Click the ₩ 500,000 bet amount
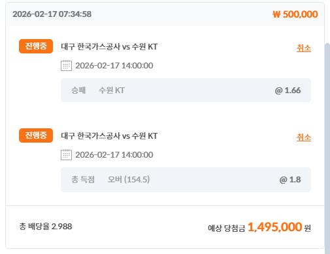 [x=295, y=14]
